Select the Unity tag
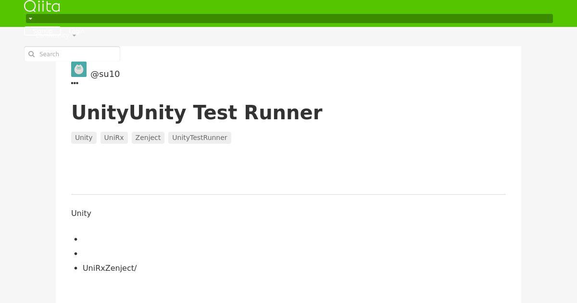Viewport: 577px width, 303px height. (84, 138)
